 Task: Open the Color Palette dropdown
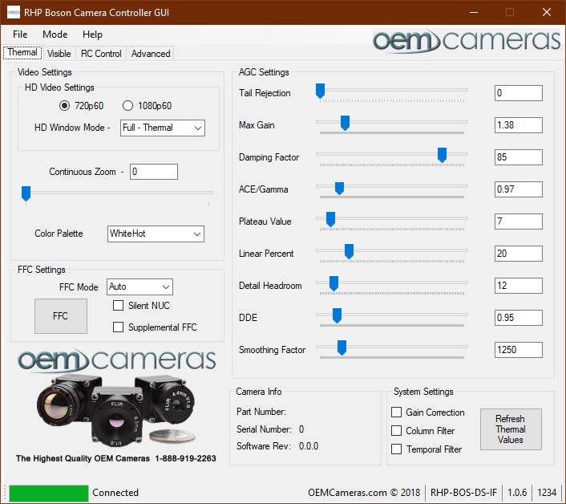156,234
